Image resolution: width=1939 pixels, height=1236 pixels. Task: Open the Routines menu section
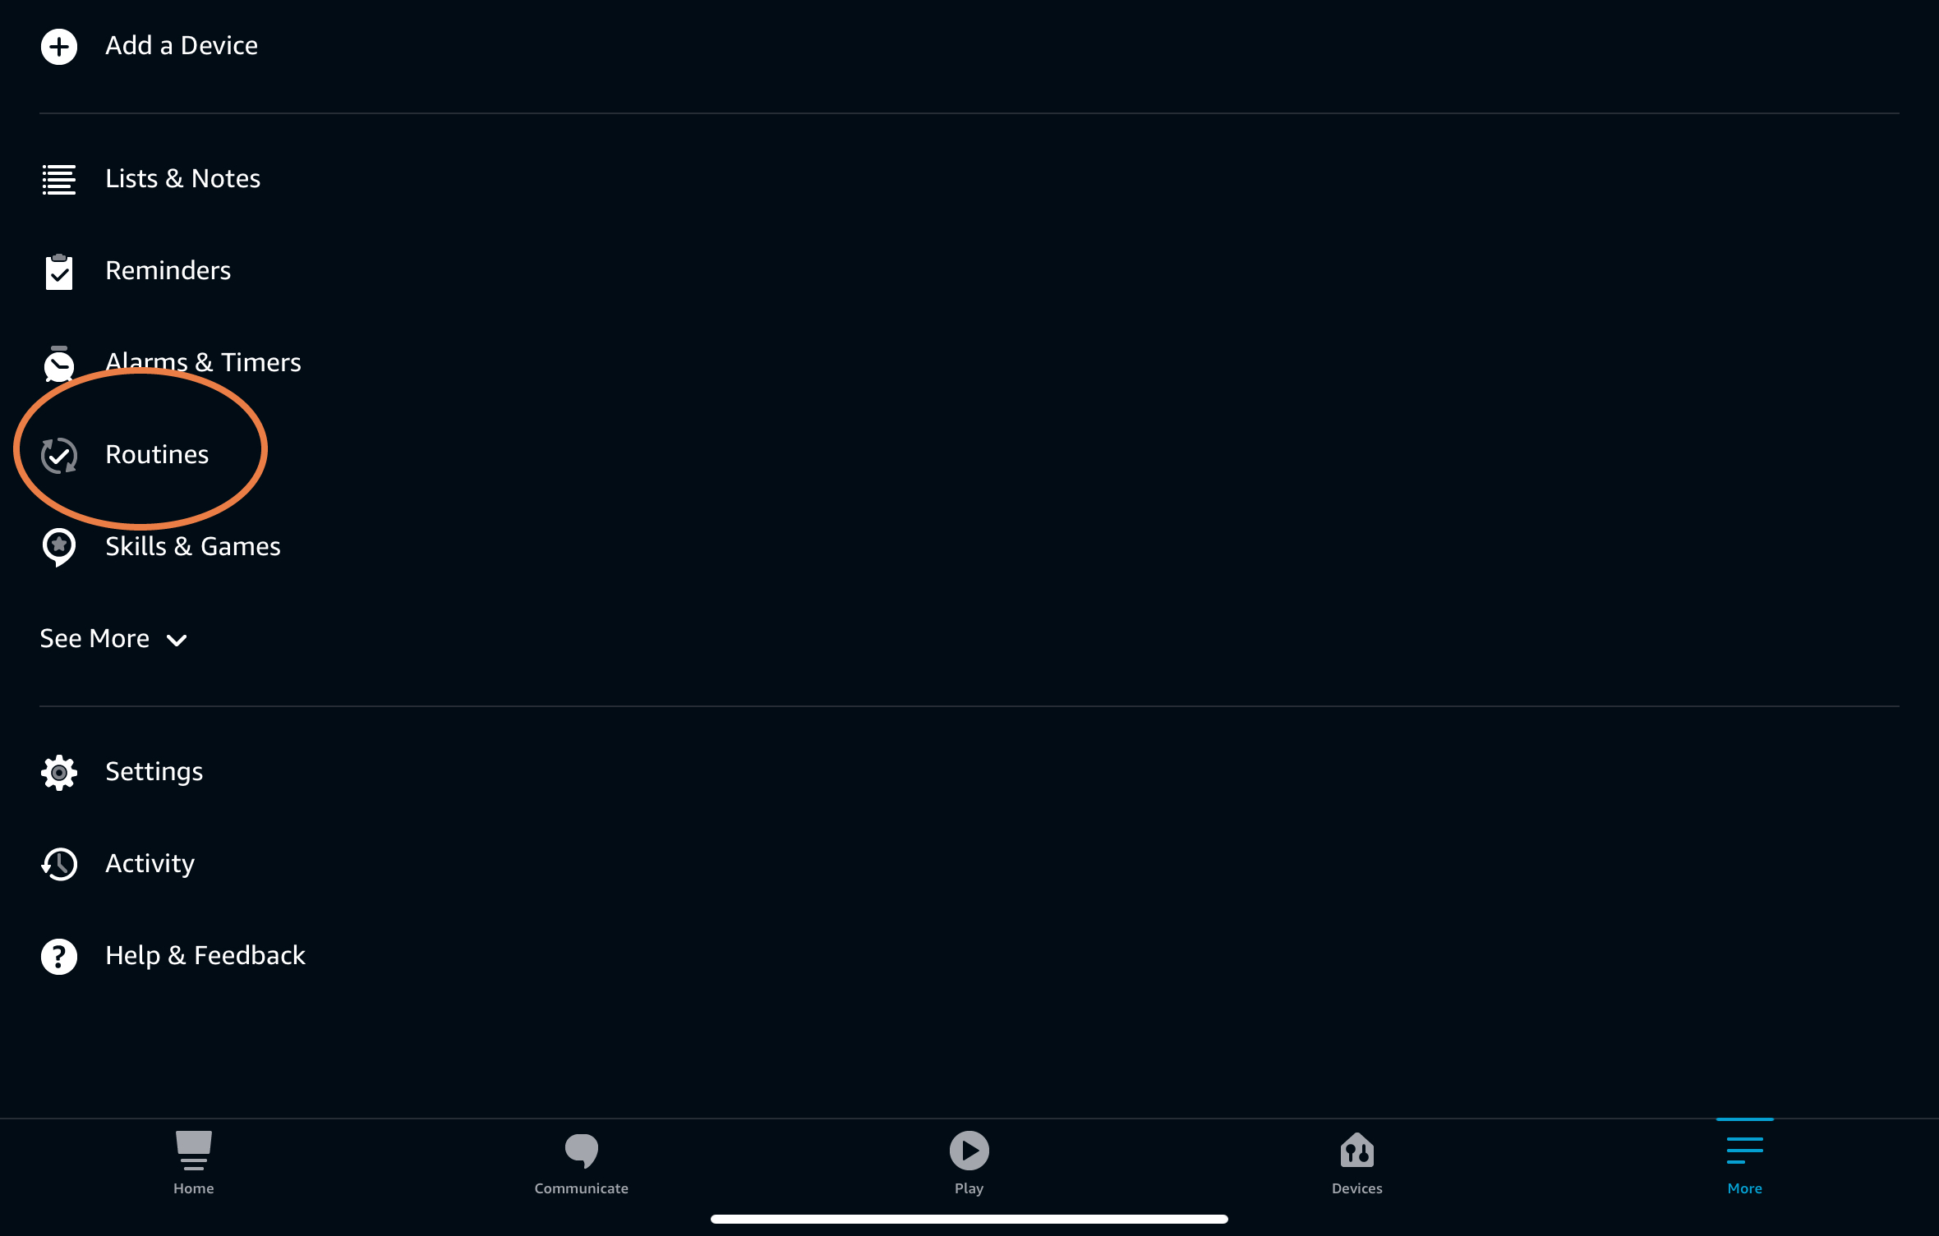tap(157, 453)
